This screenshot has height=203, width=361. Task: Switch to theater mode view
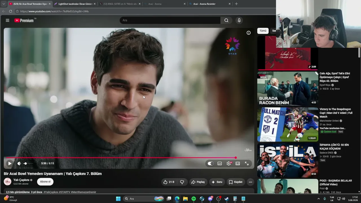point(238,163)
